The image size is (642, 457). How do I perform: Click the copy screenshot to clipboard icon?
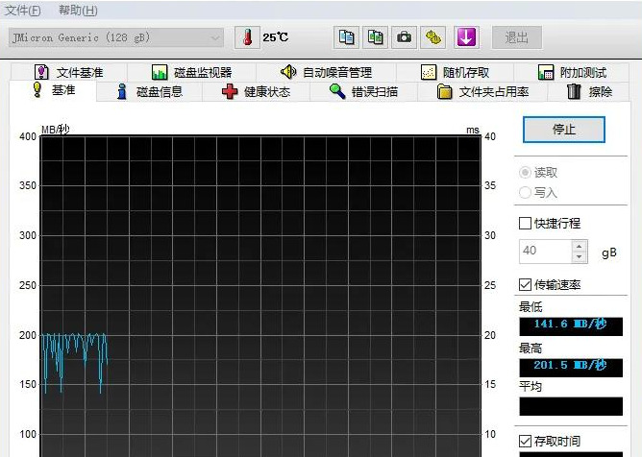376,37
